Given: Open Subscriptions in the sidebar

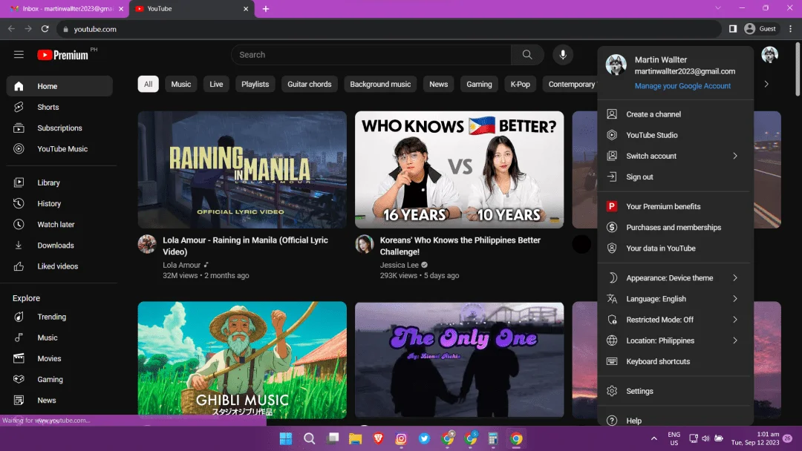Looking at the screenshot, I should [x=60, y=128].
